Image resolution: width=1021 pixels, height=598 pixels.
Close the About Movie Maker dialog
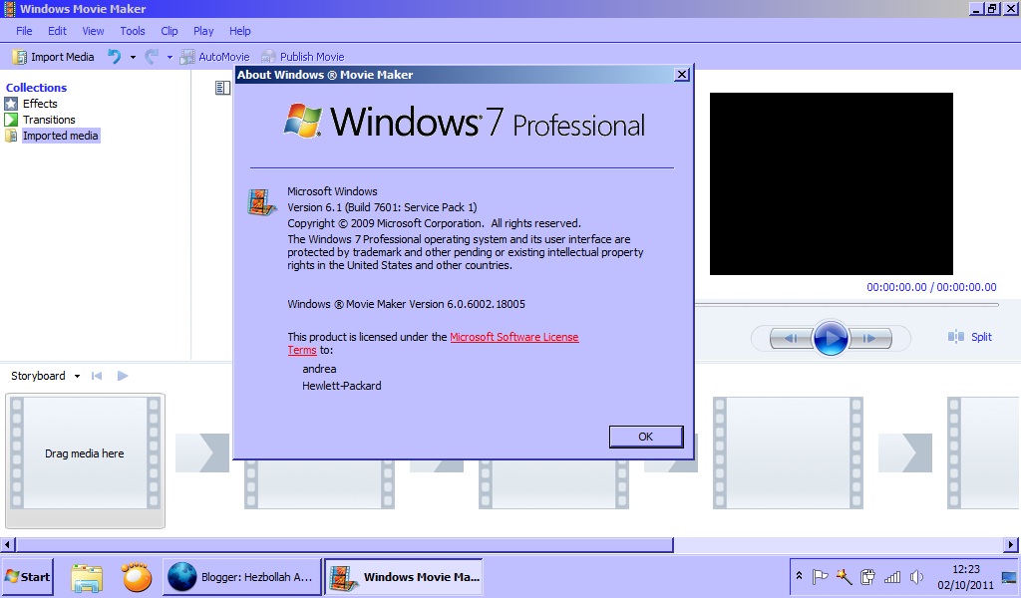tap(682, 74)
